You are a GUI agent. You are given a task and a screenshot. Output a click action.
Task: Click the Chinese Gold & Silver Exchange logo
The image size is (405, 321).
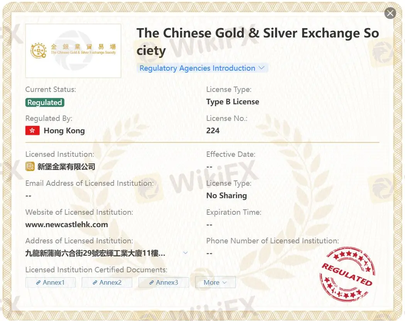(x=73, y=51)
